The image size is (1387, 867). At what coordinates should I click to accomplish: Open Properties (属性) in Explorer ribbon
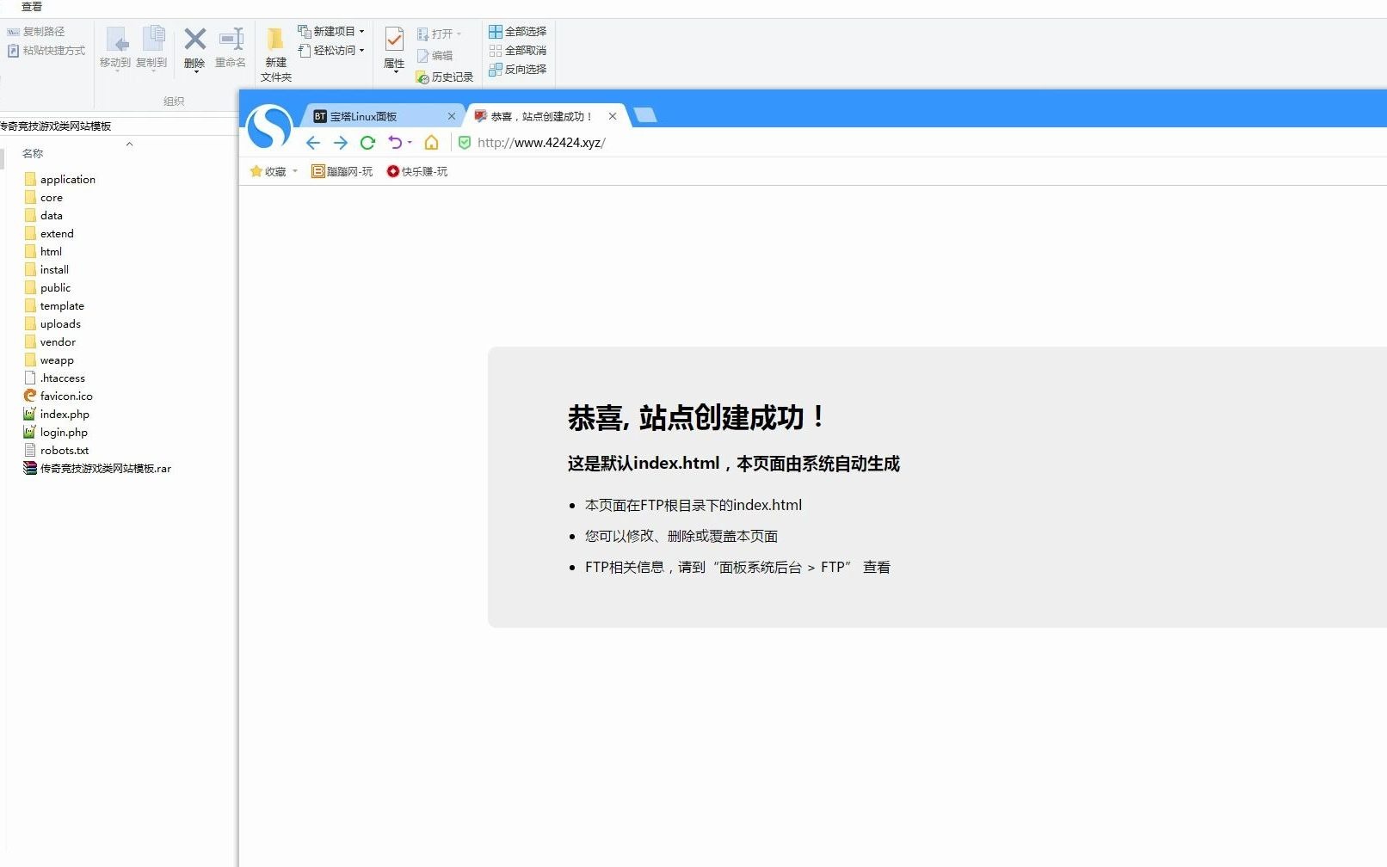[394, 50]
